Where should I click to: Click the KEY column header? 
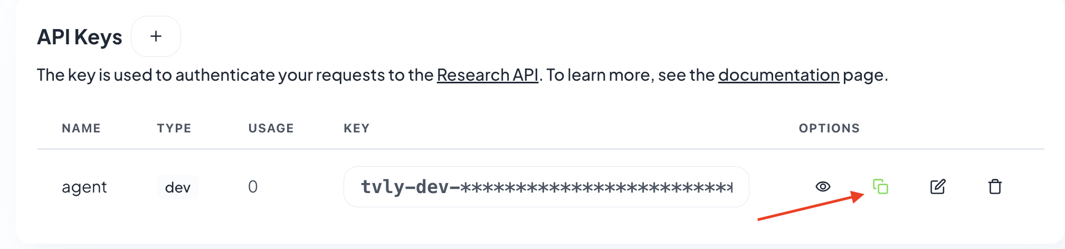357,128
